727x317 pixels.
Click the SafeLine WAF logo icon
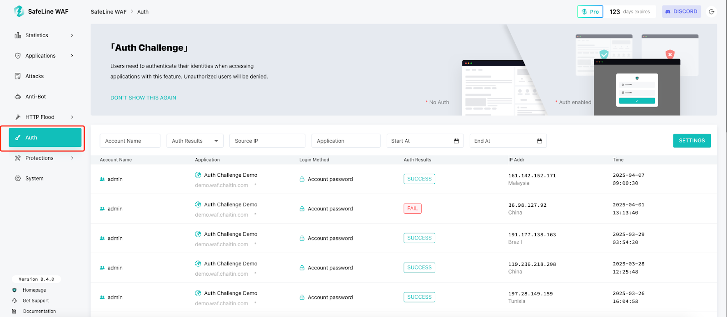point(19,11)
